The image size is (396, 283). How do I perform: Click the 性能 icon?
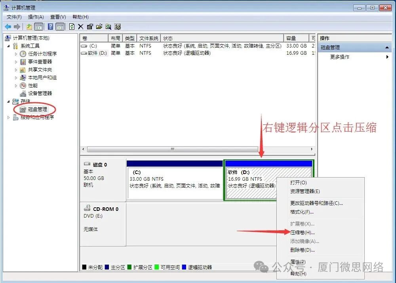click(23, 85)
